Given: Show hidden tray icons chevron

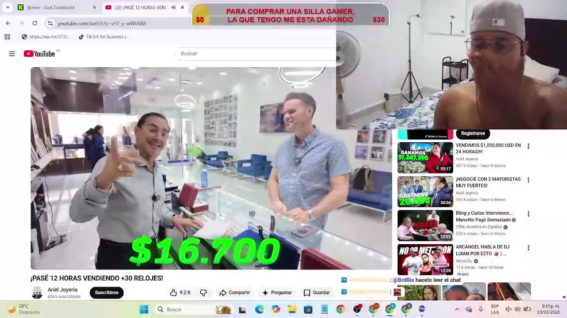Looking at the screenshot, I should pos(457,309).
